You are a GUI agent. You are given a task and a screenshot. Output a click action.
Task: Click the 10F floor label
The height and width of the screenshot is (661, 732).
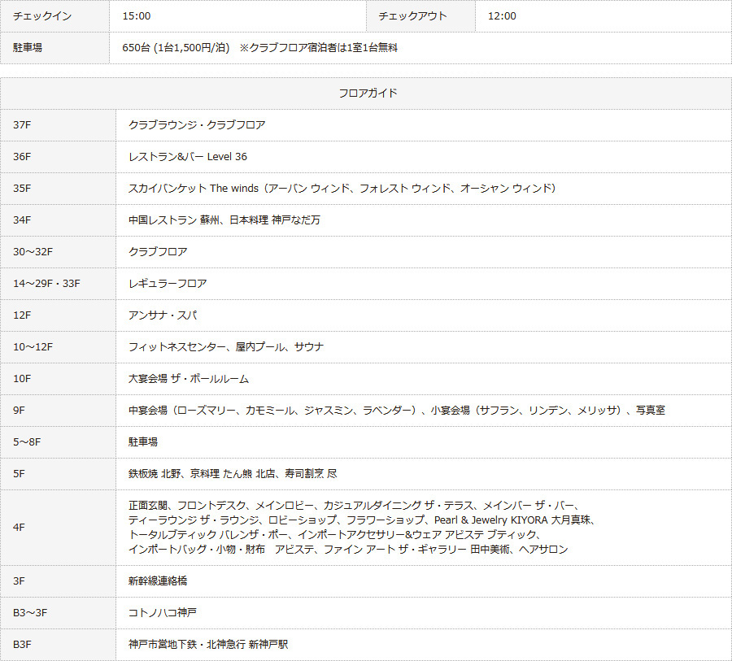[x=22, y=379]
